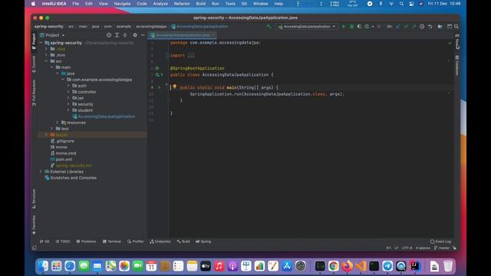This screenshot has width=491, height=276.
Task: Click run gutter arrow beside main method
Action: point(159,87)
